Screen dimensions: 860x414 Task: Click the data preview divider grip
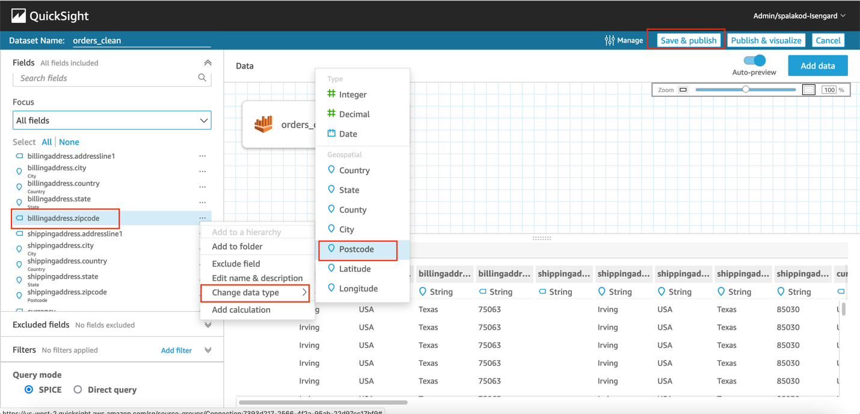pyautogui.click(x=542, y=238)
